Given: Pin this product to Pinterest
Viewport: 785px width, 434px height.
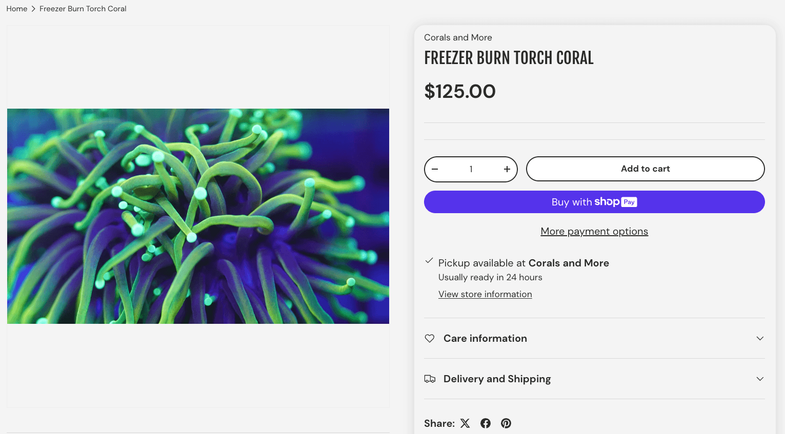Looking at the screenshot, I should point(506,423).
